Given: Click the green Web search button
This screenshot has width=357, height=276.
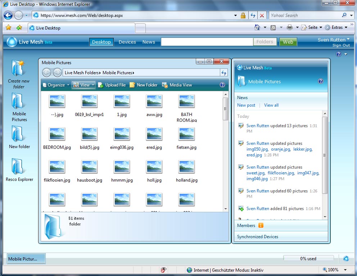Looking at the screenshot, I should click(288, 42).
